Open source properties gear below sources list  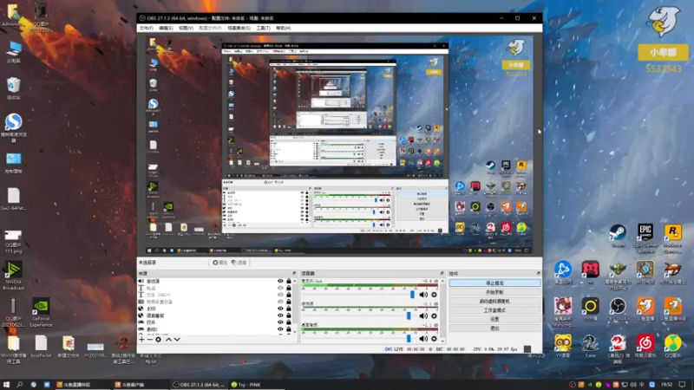158,340
